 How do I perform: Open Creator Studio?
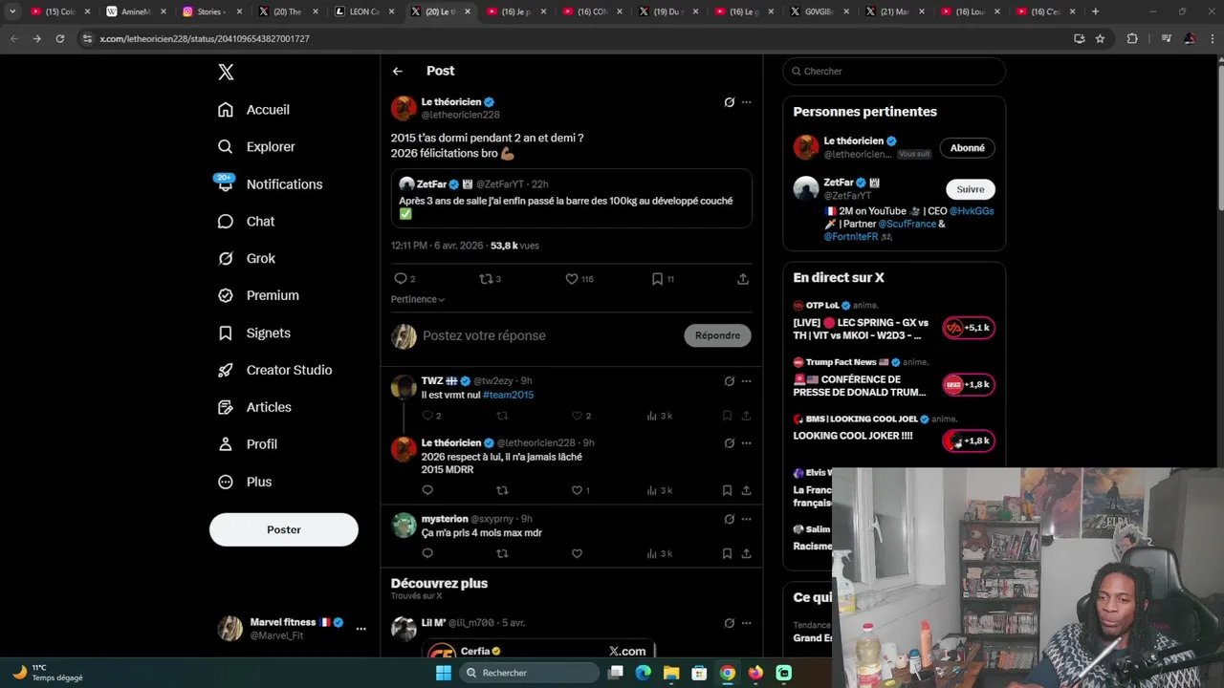(274, 371)
